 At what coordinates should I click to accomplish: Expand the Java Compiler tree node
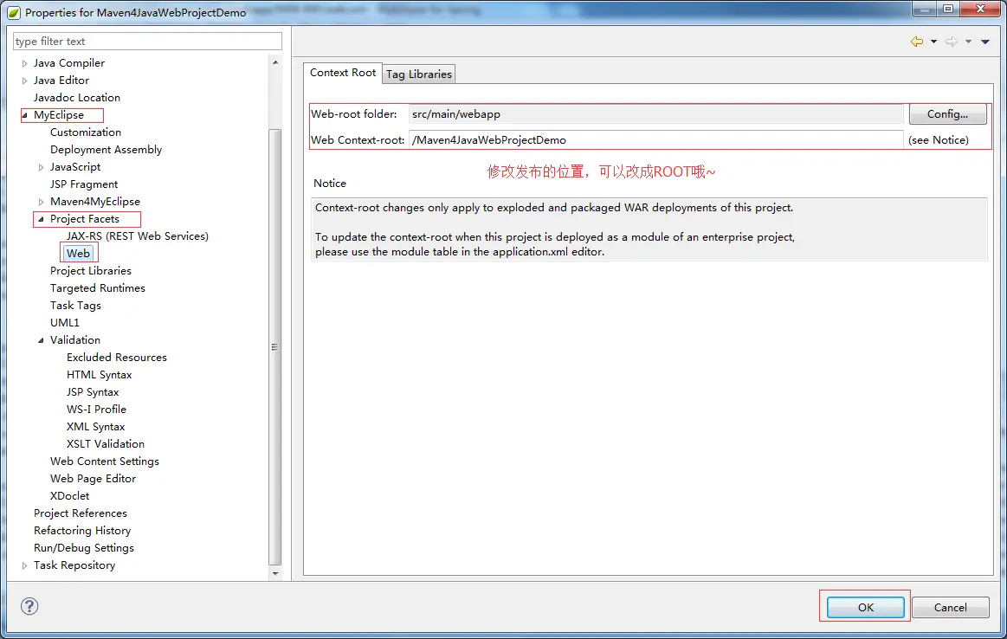click(x=24, y=63)
